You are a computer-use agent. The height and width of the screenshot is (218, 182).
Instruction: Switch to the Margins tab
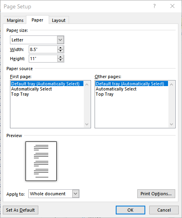(x=15, y=20)
